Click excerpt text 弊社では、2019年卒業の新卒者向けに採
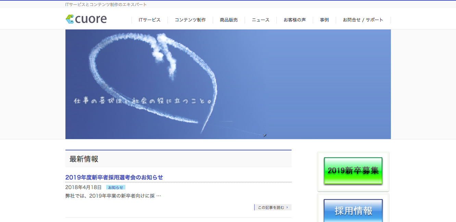This screenshot has width=456, height=222. [x=110, y=196]
